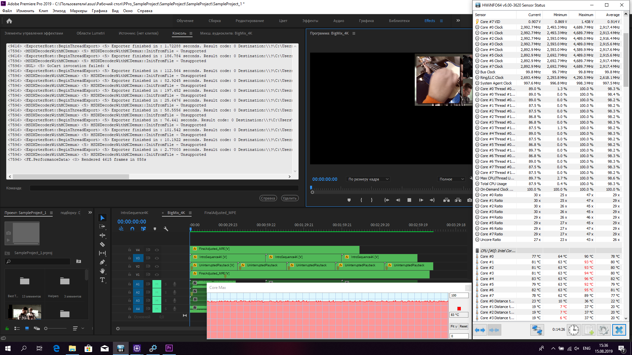Export frame with camera icon

click(469, 200)
